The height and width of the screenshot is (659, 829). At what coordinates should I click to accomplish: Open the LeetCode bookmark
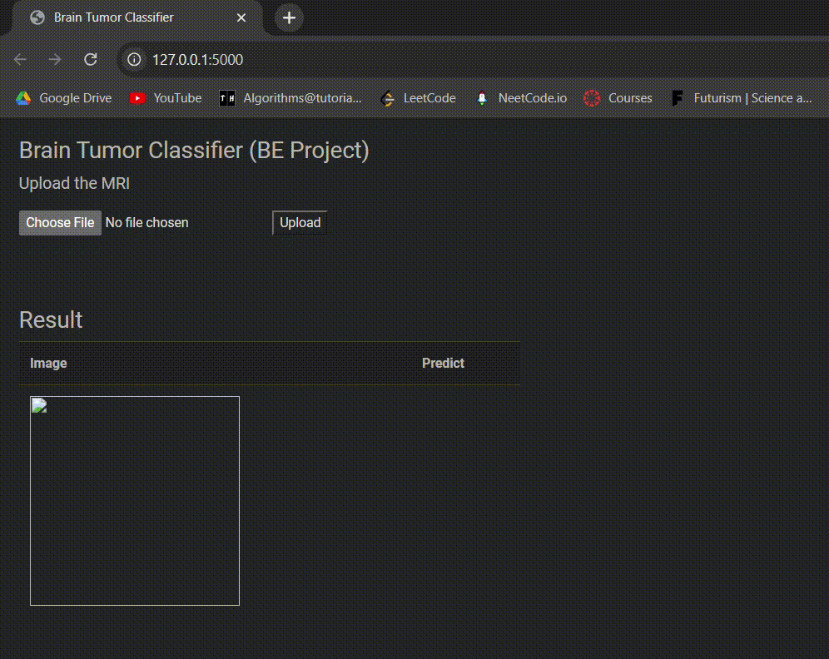418,98
